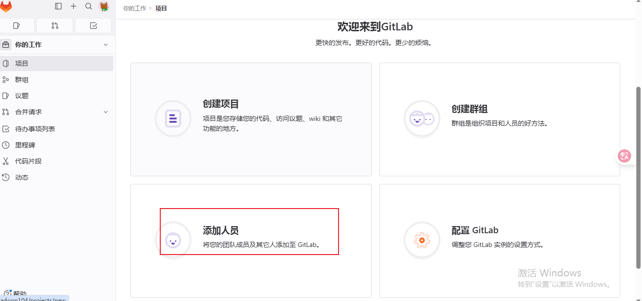Open the to-do list counter button
The image size is (642, 301).
coord(93,26)
